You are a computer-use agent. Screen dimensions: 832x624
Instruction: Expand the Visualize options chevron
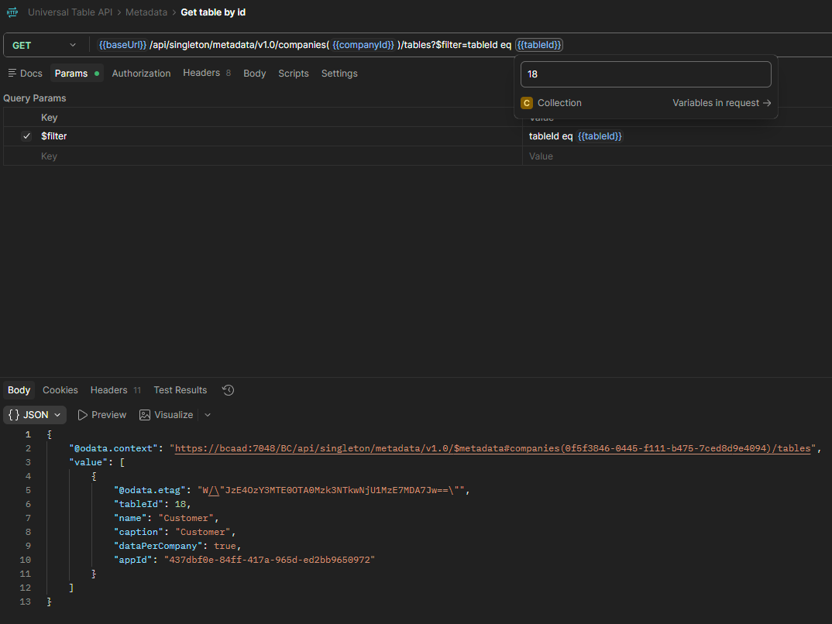click(208, 415)
